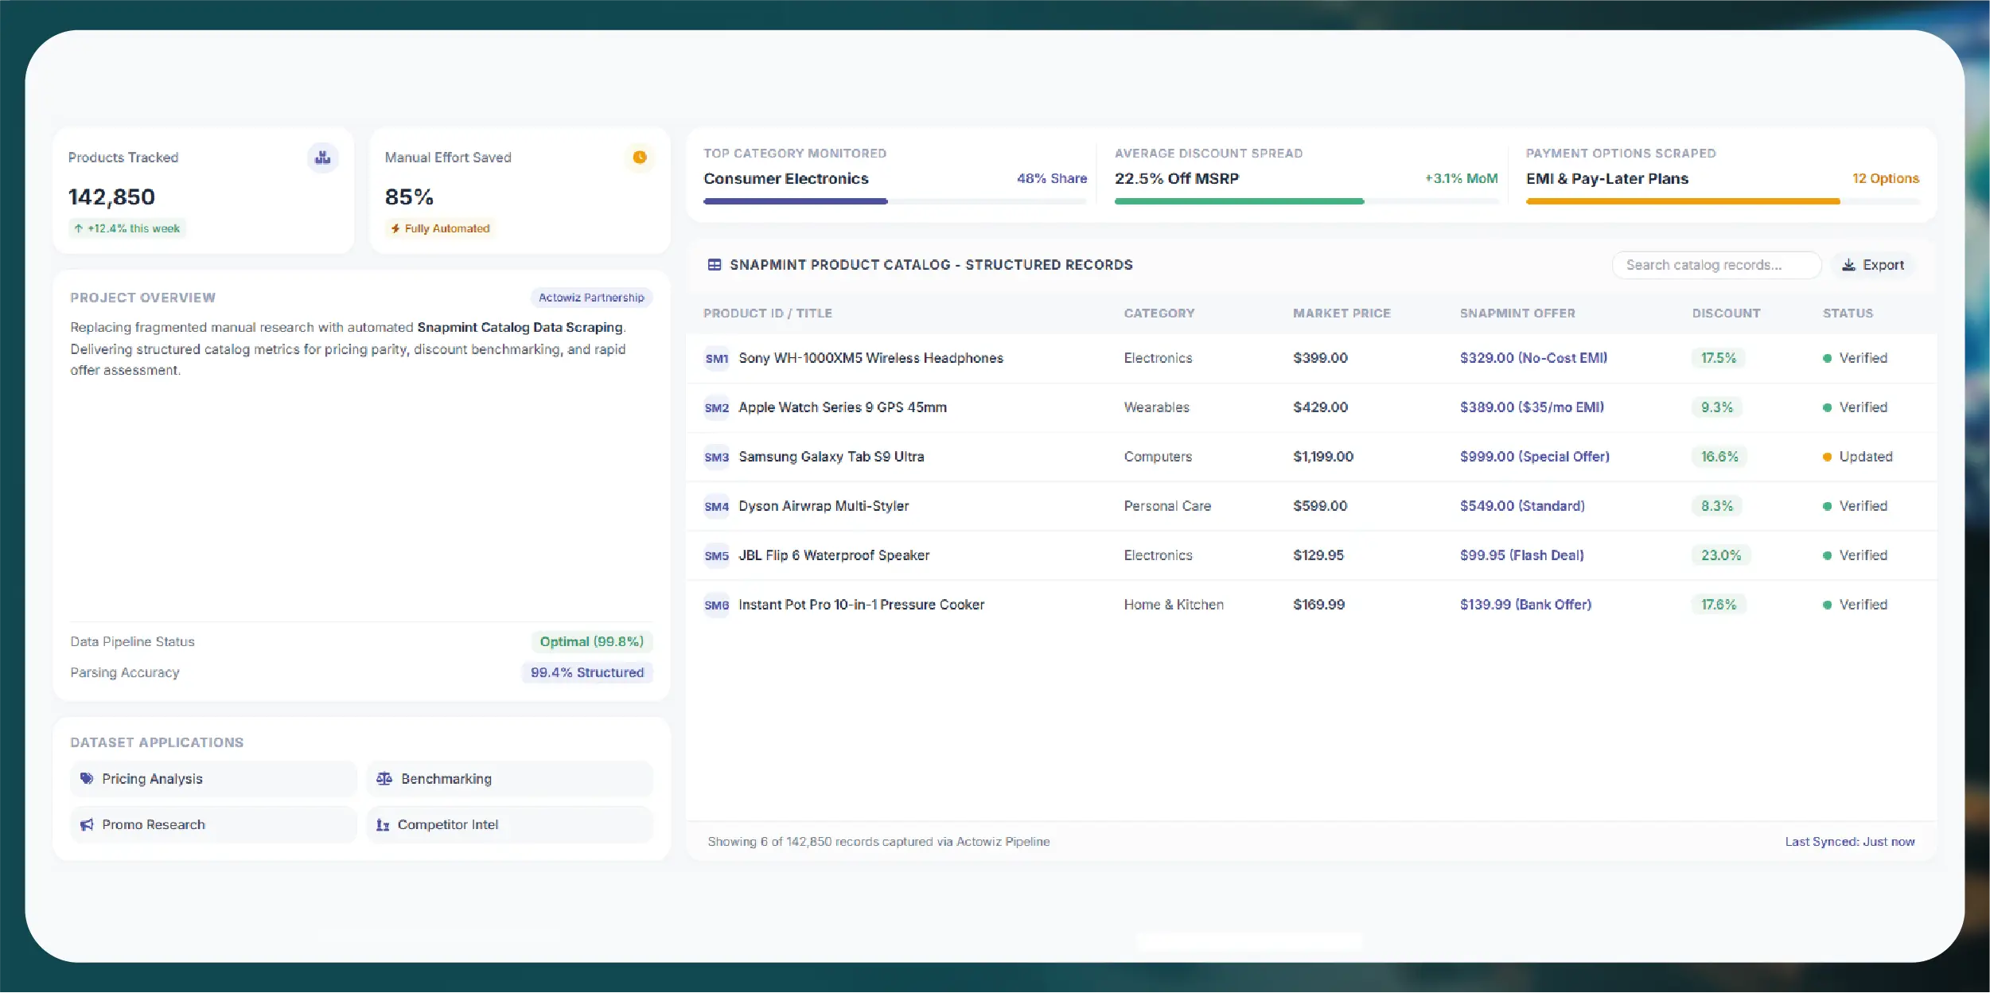
Task: Click the 9.3% discount badge
Action: point(1717,408)
